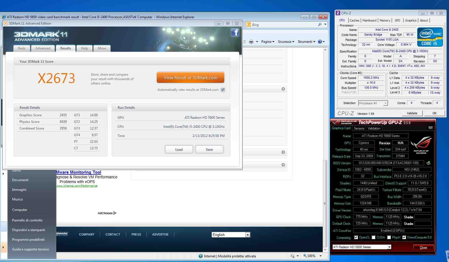The width and height of the screenshot is (449, 262).
Task: Open the Sensors tab in GPU-Z
Action: (x=359, y=128)
